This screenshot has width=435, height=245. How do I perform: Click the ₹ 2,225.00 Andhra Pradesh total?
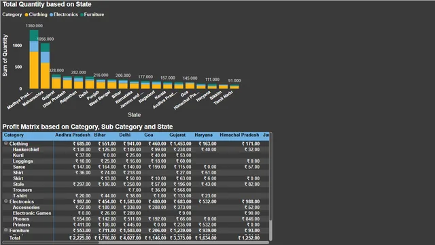point(80,238)
